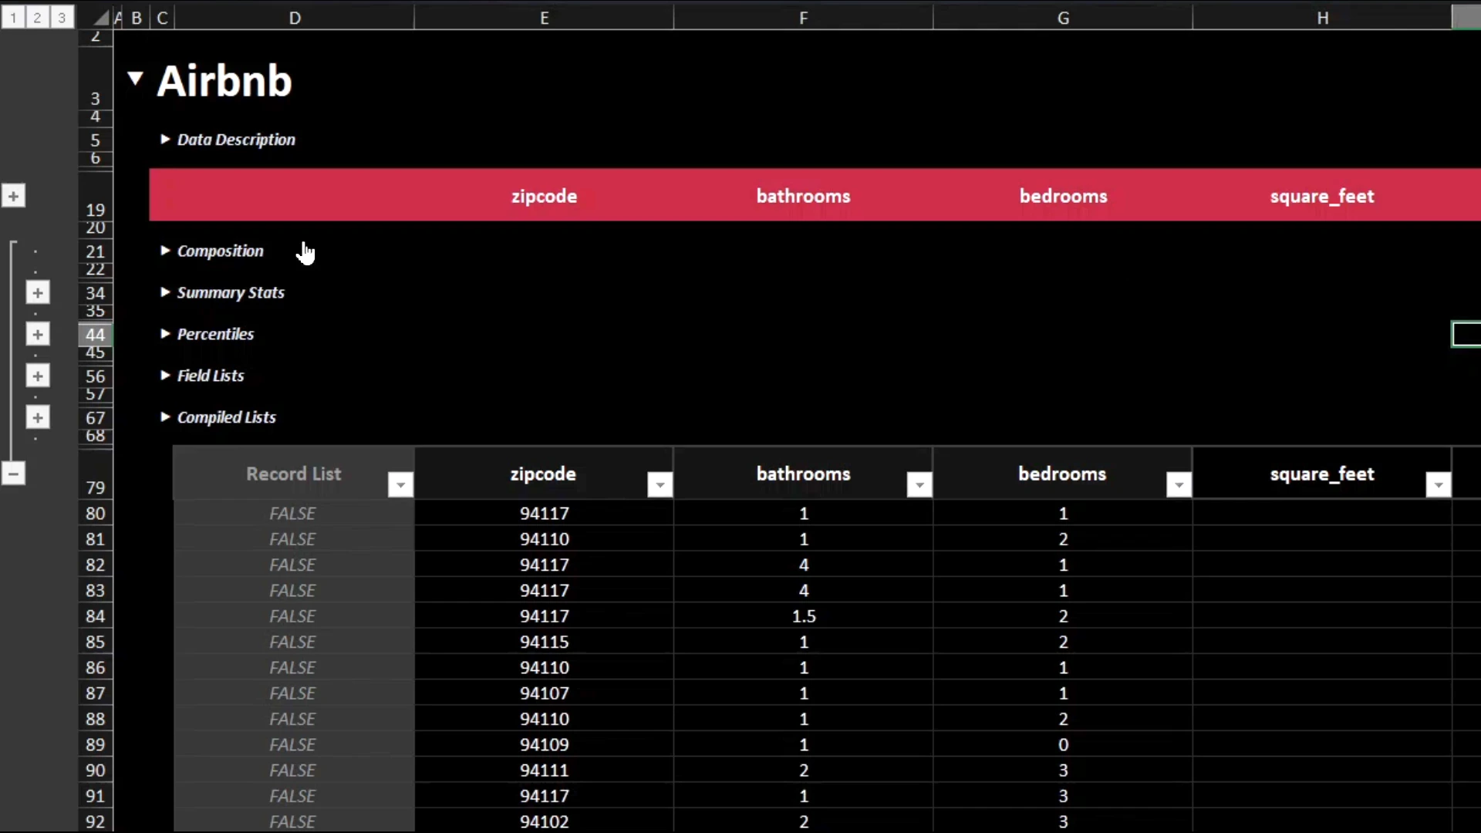
Task: Select zipcode 94115 in row 85
Action: pyautogui.click(x=544, y=642)
